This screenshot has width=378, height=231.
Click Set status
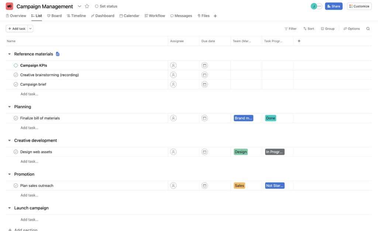106,6
